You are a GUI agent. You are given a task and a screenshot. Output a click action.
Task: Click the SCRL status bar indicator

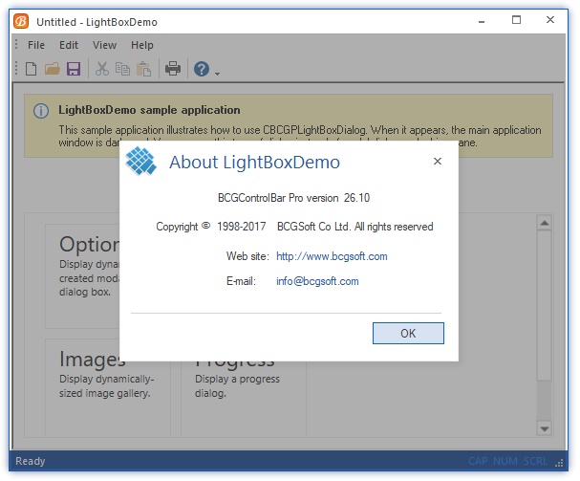pyautogui.click(x=535, y=461)
